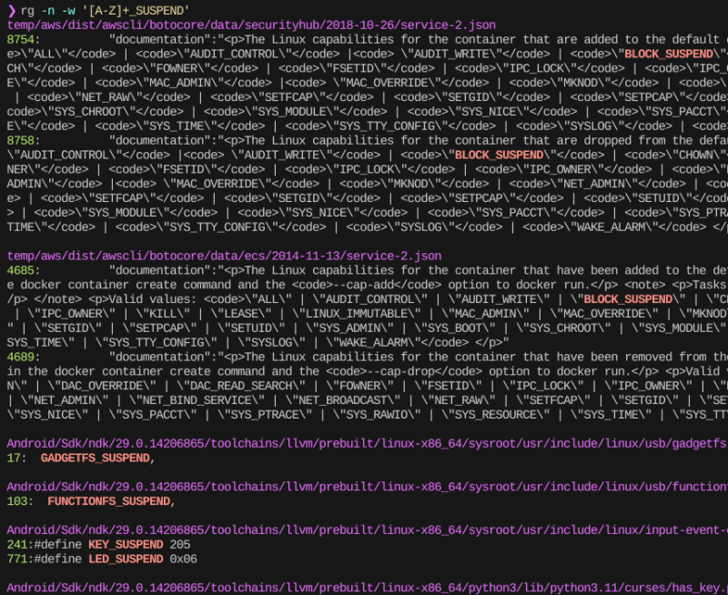Open the python3.11 curses has_key path
Viewport: 728px width, 595px height.
tap(364, 587)
